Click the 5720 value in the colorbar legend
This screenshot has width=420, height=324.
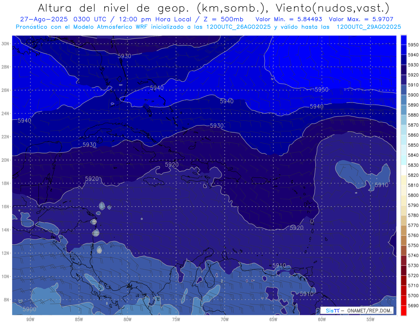(413, 275)
